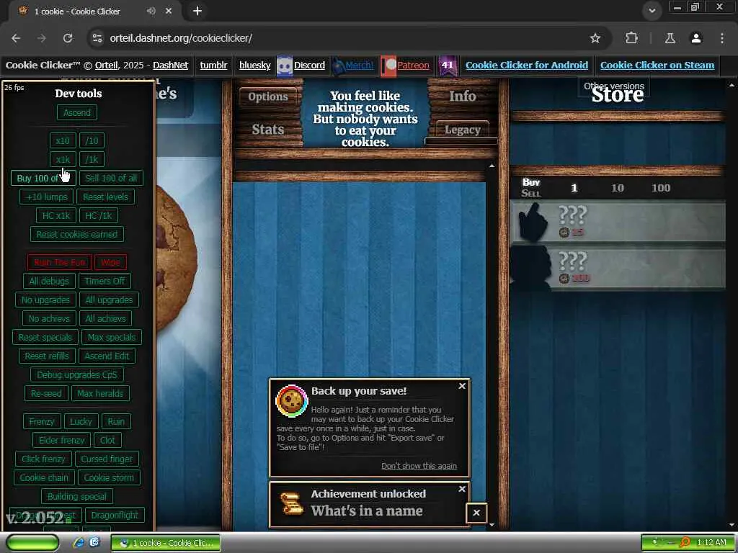The width and height of the screenshot is (738, 553).
Task: Click the red Ruin The Fun button
Action: (x=59, y=262)
